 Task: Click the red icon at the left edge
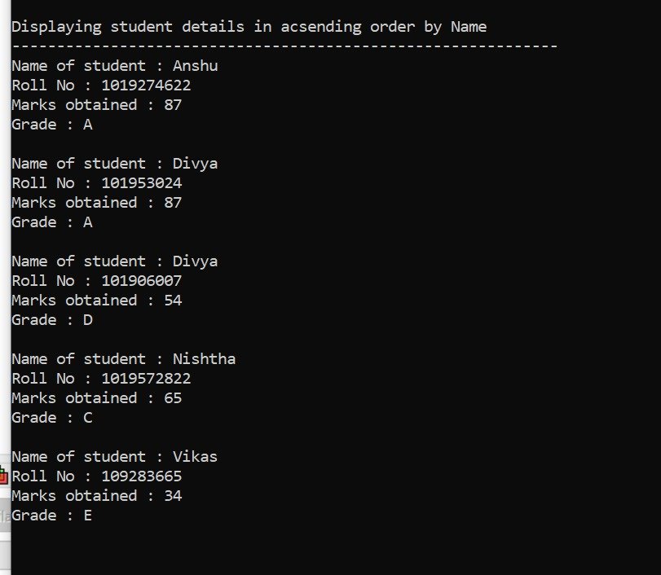click(x=3, y=476)
